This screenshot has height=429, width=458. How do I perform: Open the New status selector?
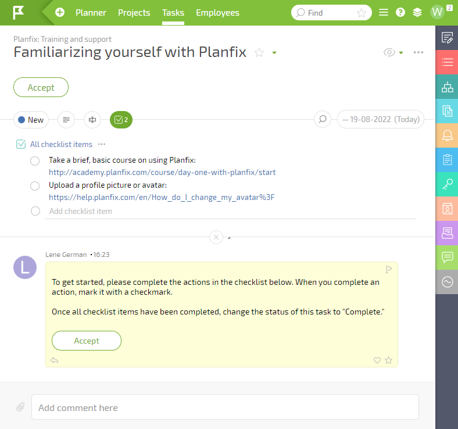(x=31, y=120)
